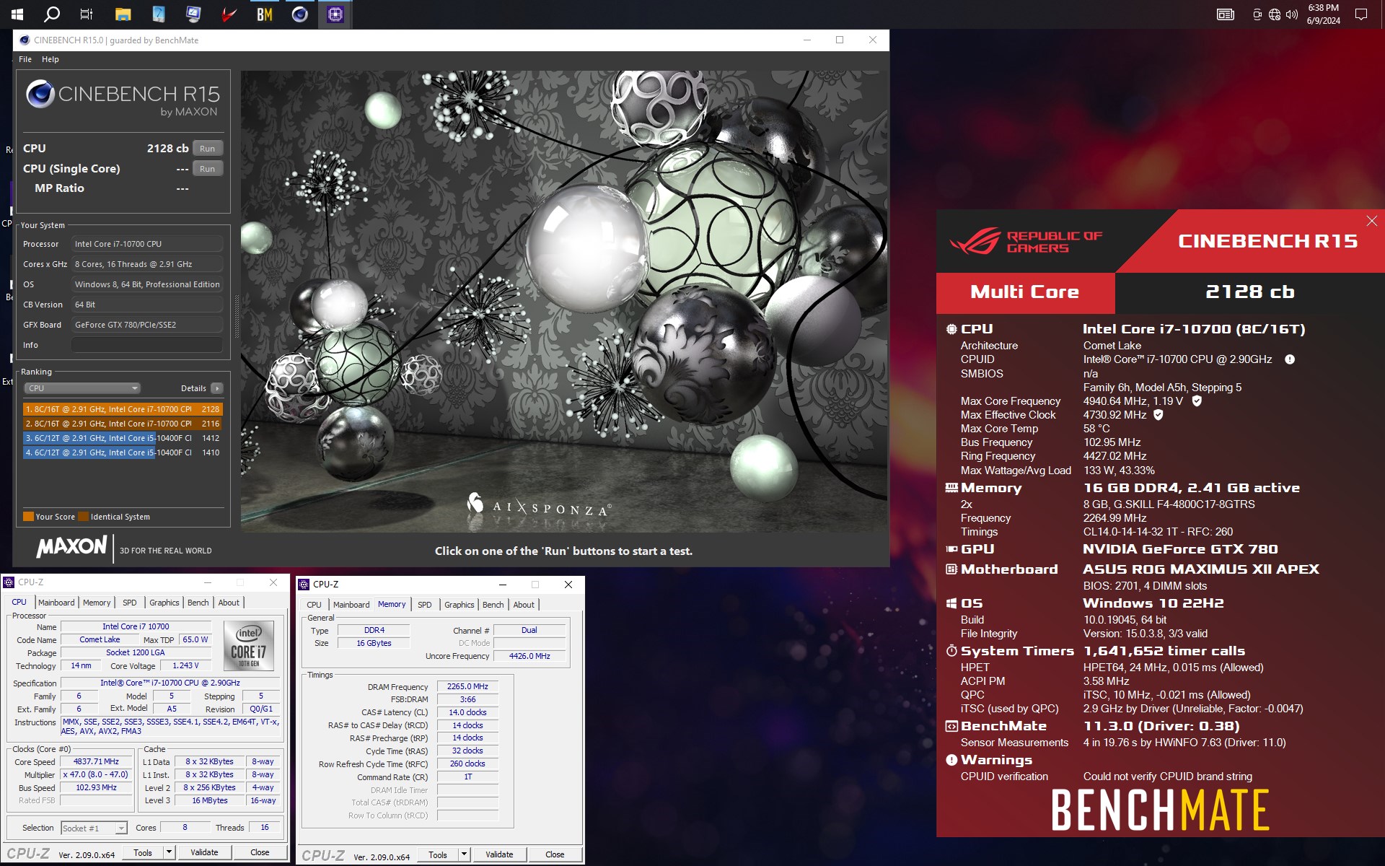Run the CPU (Single Core) test
The width and height of the screenshot is (1385, 866).
coord(208,168)
